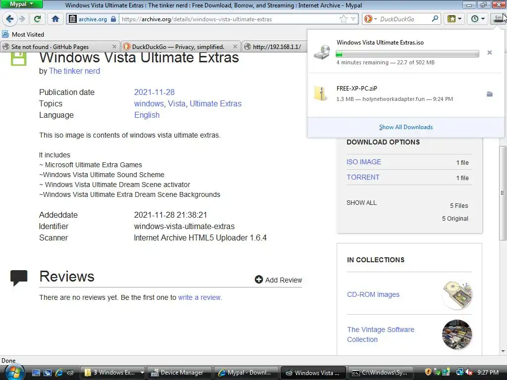Viewport: 507px width, 380px height.
Task: Click the 9:27 PM taskbar clock
Action: coord(488,373)
